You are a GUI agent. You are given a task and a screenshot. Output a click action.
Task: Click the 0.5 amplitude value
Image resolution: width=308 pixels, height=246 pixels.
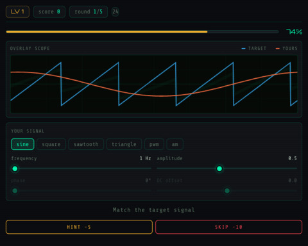293,158
